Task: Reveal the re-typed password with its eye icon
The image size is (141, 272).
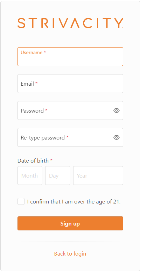Action: tap(117, 137)
